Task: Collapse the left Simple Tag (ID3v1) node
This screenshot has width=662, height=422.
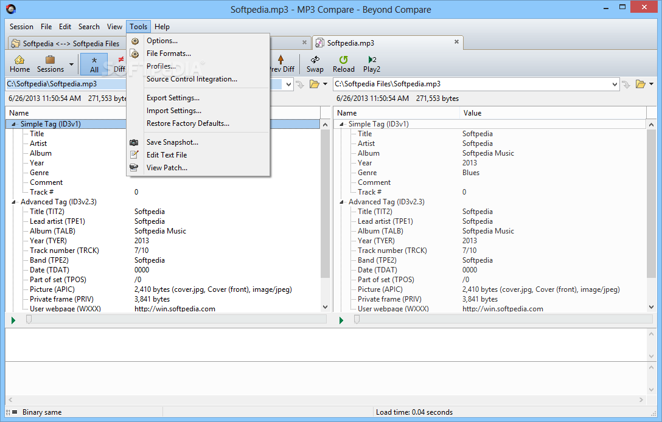Action: click(x=13, y=124)
